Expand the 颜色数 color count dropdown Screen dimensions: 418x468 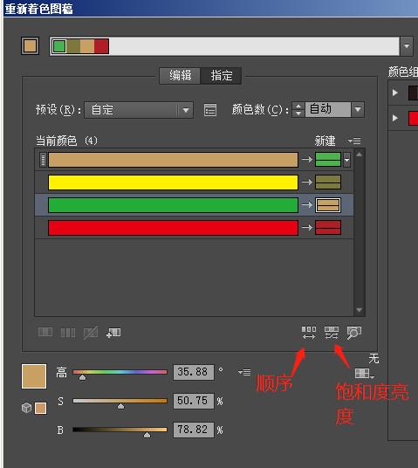(358, 109)
